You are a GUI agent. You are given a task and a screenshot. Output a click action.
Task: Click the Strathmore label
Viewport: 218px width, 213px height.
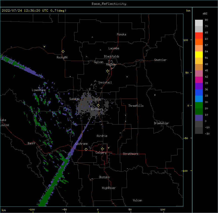tap(130, 154)
